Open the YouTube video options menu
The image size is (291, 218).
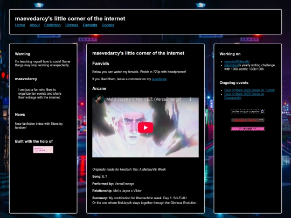pos(190,100)
